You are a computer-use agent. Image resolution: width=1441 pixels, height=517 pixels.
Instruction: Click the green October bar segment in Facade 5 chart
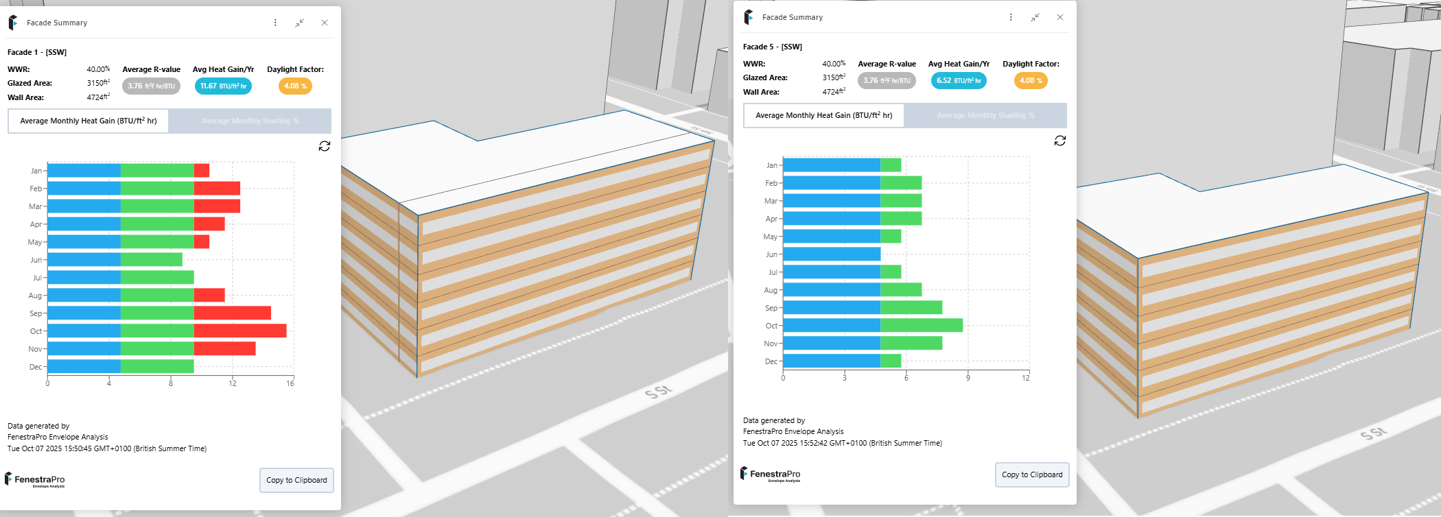[x=922, y=325]
